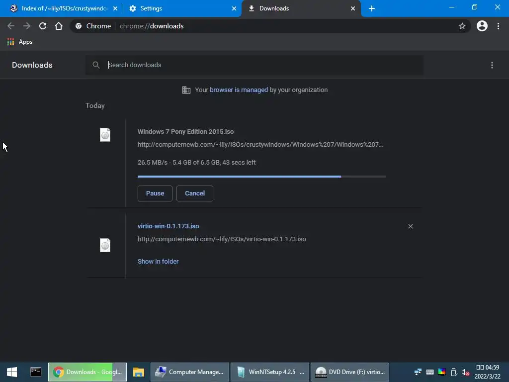This screenshot has width=509, height=382.
Task: Open the Chrome profile avatar
Action: [x=482, y=26]
